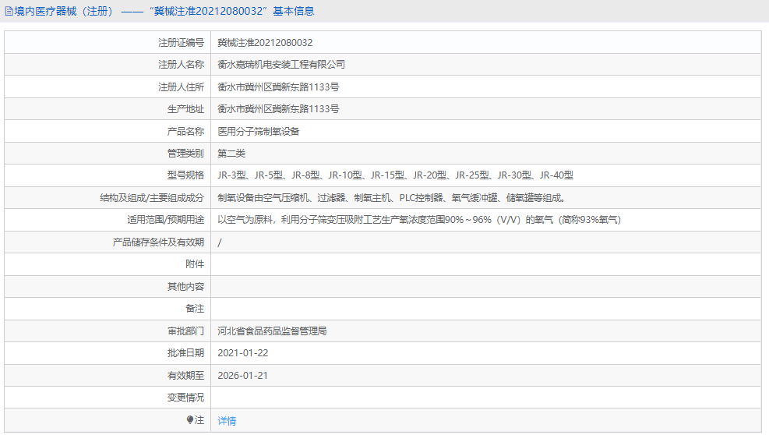This screenshot has height=435, width=769.
Task: Click the 变更情况 row label
Action: (x=185, y=398)
